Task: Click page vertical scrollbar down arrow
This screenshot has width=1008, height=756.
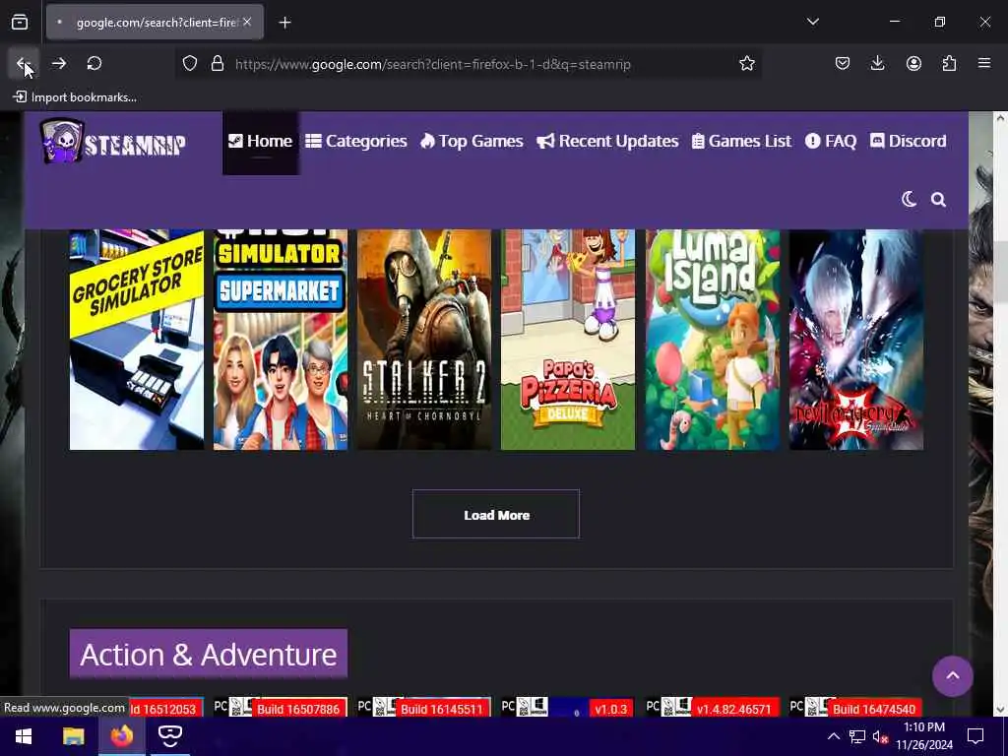Action: (1000, 710)
